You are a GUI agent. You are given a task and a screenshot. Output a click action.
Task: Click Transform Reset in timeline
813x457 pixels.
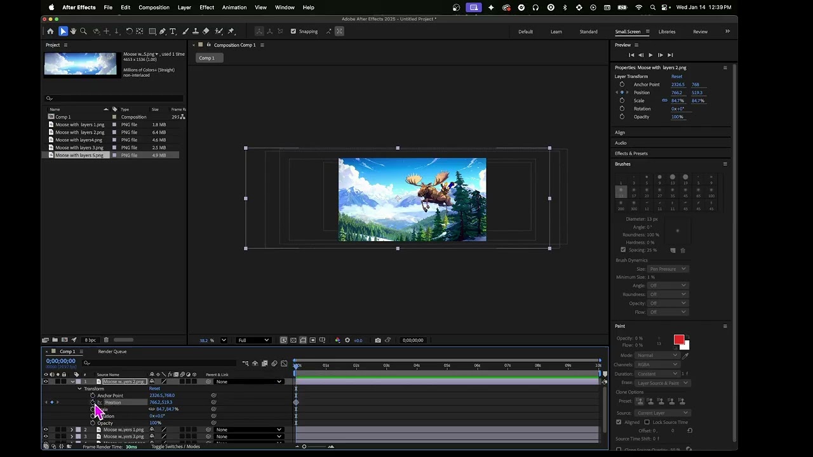click(154, 388)
